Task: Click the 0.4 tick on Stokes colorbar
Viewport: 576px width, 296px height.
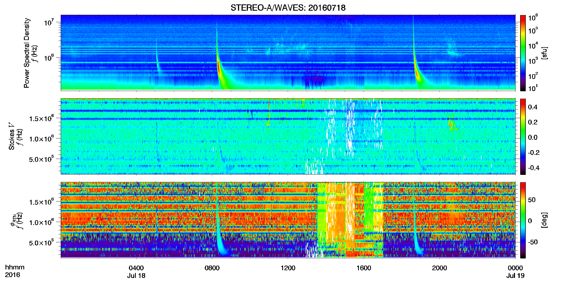Action: tap(533, 107)
